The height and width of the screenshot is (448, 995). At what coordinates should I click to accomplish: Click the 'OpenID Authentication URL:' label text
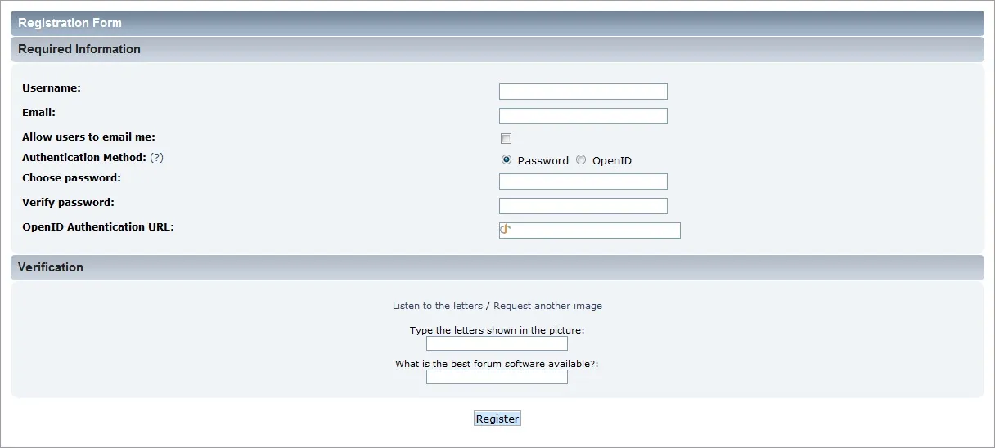tap(98, 226)
